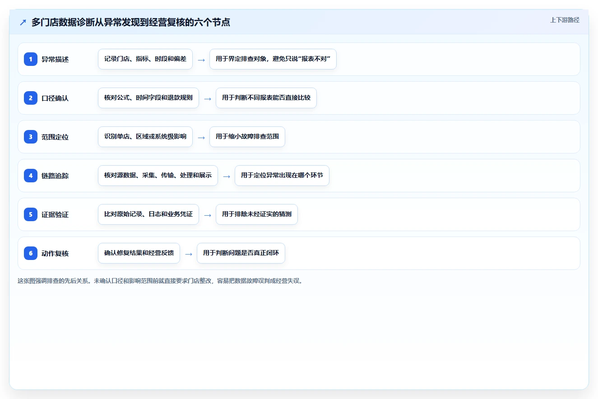Click the 记录门店、指标、时段和偏差 box
Image resolution: width=598 pixels, height=399 pixels.
(x=145, y=59)
